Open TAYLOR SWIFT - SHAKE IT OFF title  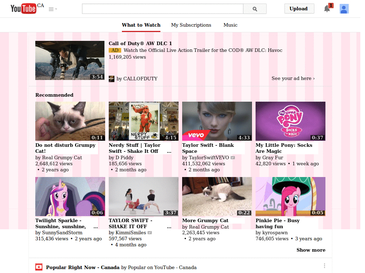point(130,224)
